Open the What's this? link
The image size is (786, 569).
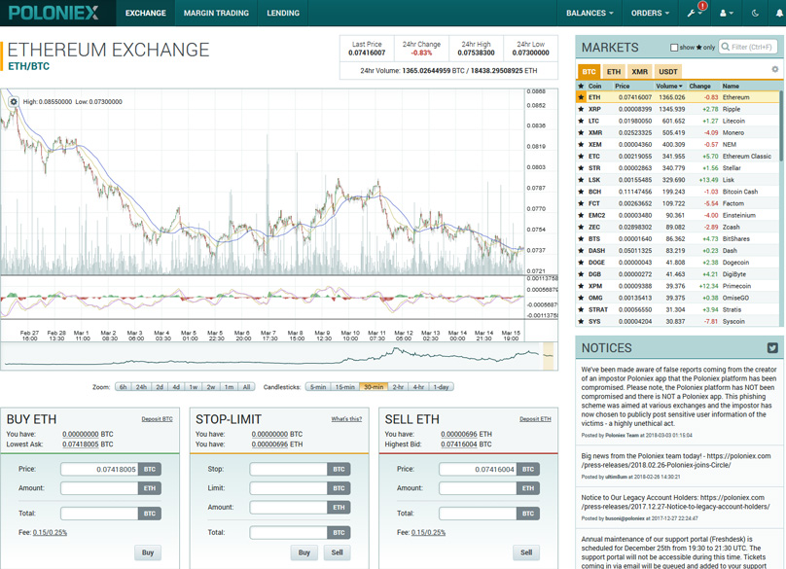(x=346, y=419)
